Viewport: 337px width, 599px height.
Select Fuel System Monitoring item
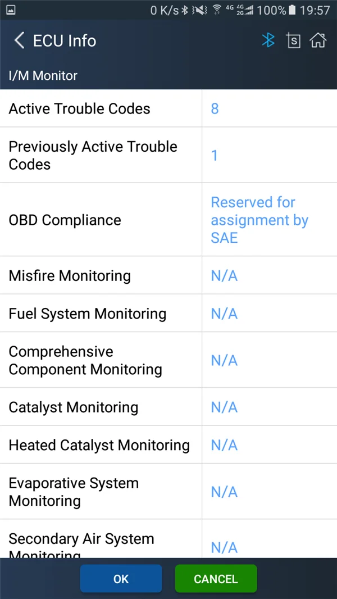pos(168,313)
